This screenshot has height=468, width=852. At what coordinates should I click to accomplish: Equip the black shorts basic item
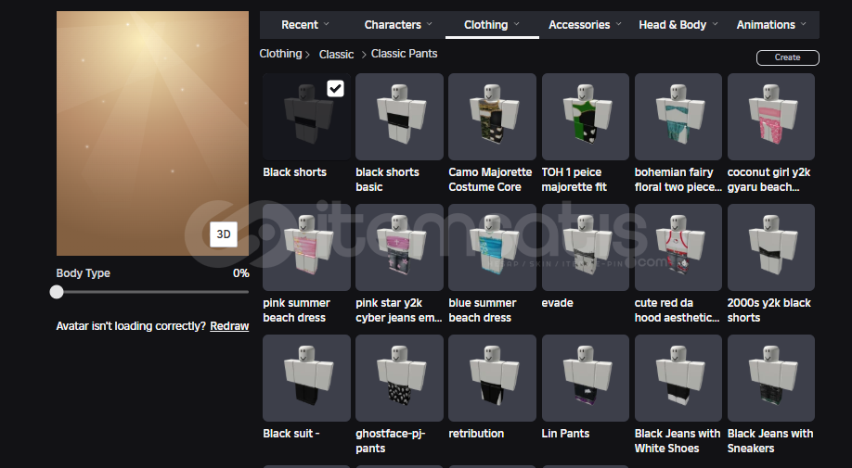[399, 117]
